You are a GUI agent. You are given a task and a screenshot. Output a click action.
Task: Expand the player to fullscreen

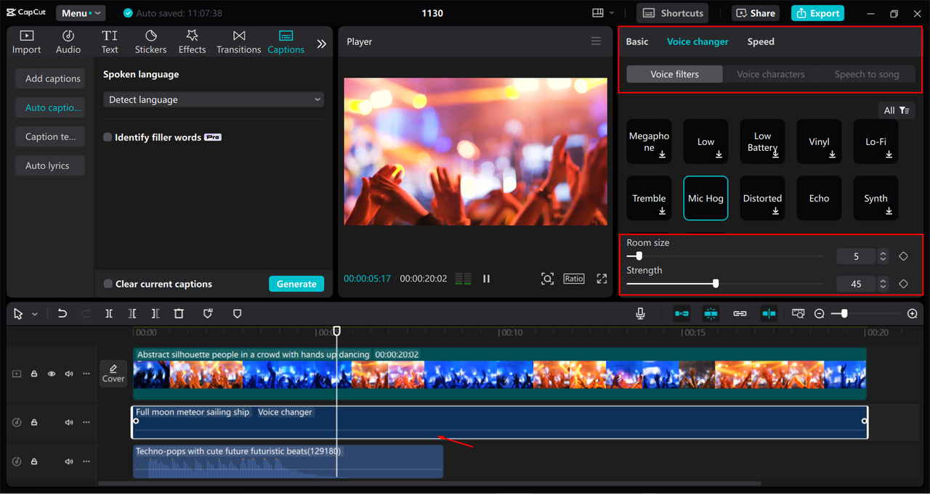pos(602,279)
